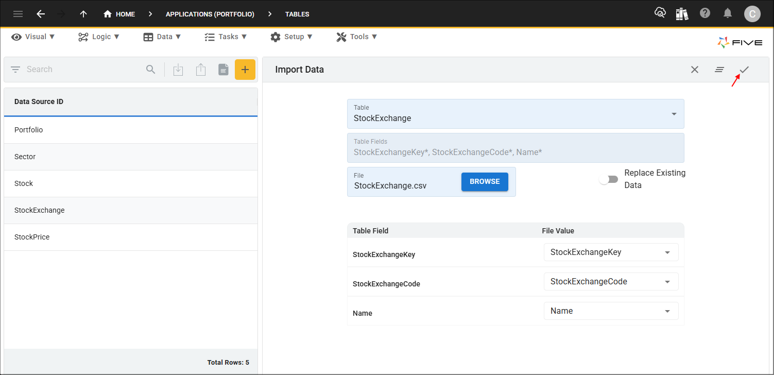Toggle Replace Existing Data switch
This screenshot has width=774, height=375.
click(609, 179)
